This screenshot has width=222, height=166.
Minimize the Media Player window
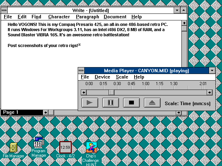coord(212,71)
